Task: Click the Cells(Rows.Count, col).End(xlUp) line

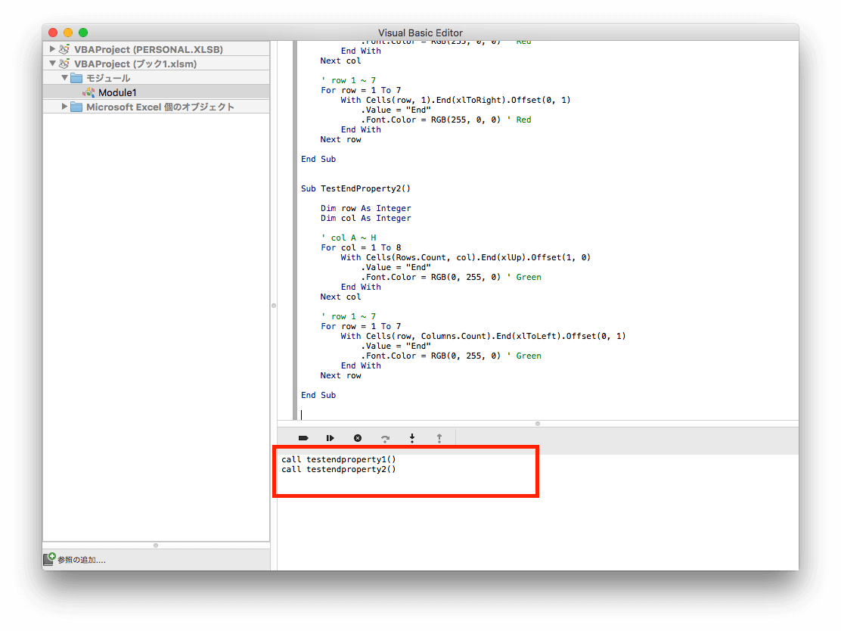Action: coord(466,257)
